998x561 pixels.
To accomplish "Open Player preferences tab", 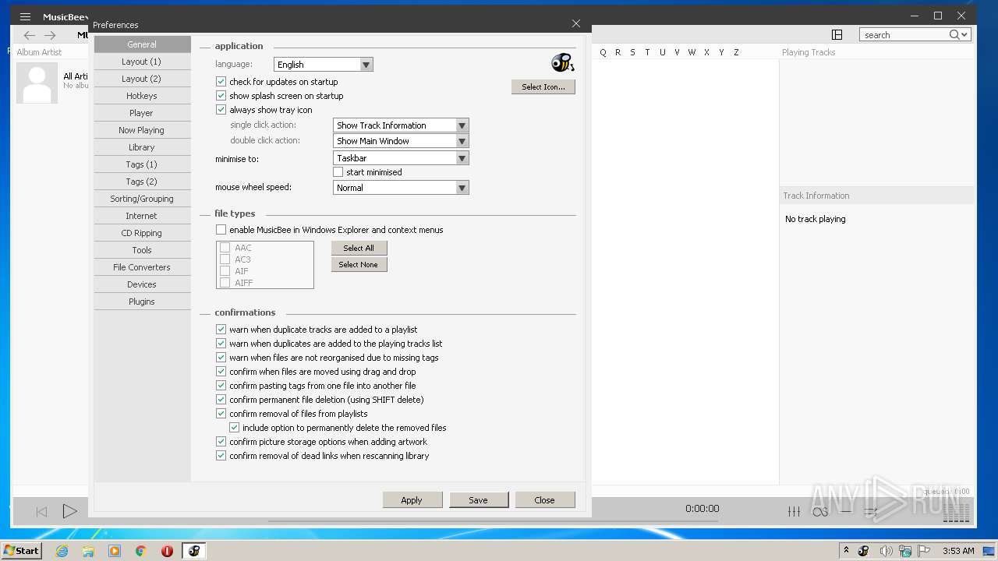I will 142,113.
